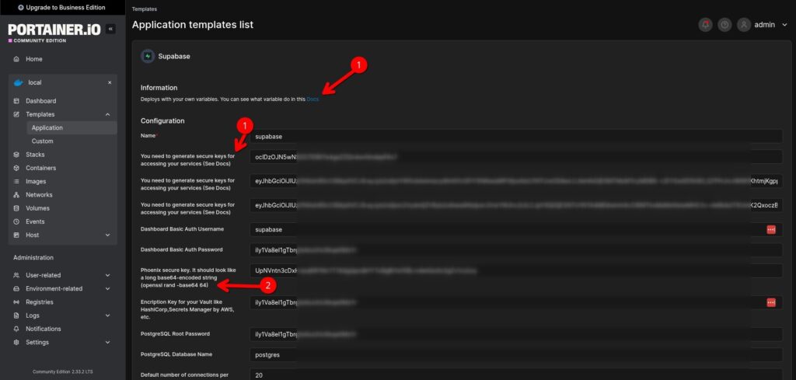Click the help question-mark icon in header
Image resolution: width=796 pixels, height=380 pixels.
[x=724, y=24]
